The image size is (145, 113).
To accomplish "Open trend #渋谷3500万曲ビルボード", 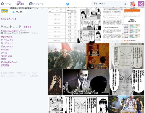I will (x=13, y=31).
